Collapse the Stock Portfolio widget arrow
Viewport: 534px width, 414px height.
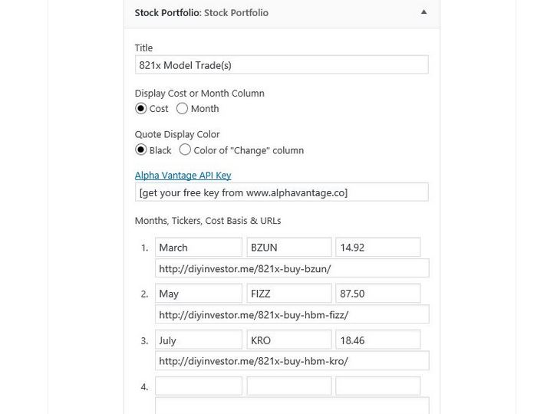[424, 12]
